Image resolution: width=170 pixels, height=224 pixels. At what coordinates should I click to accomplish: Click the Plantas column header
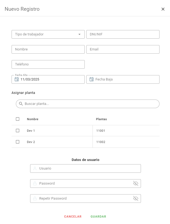tap(101, 119)
